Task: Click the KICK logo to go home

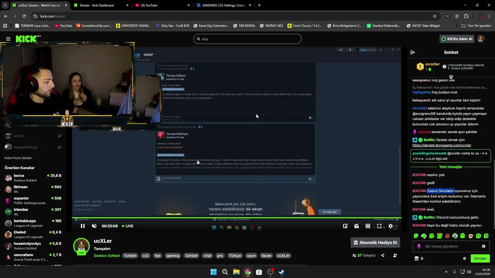Action: (27, 39)
